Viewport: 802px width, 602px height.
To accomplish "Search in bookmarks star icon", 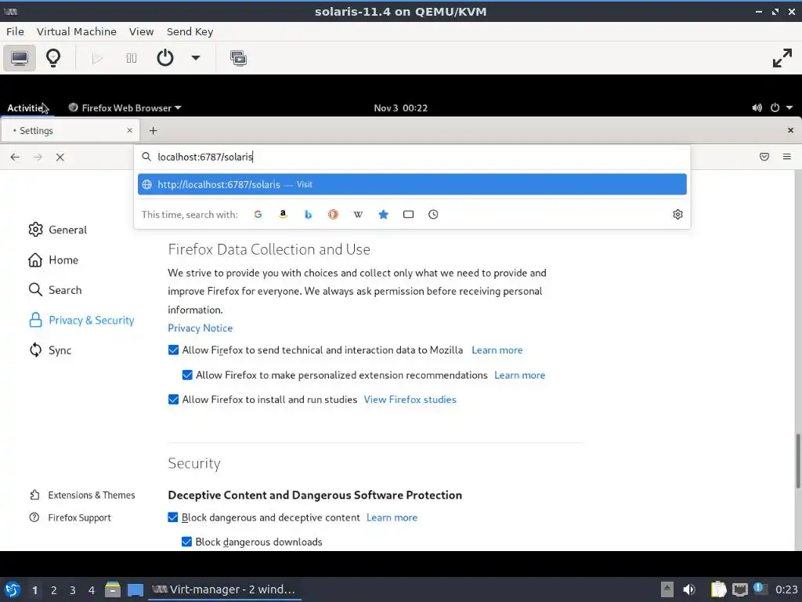I will [383, 215].
